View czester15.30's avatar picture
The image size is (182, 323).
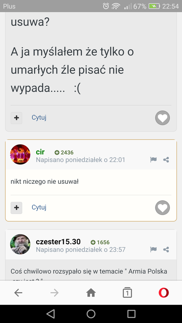20,244
